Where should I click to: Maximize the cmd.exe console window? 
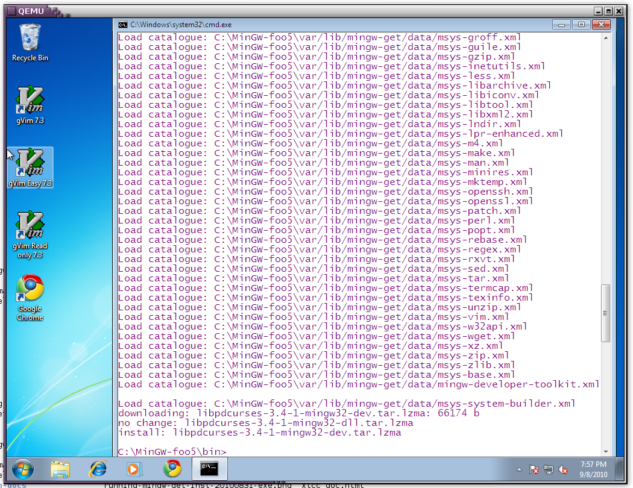(x=581, y=25)
